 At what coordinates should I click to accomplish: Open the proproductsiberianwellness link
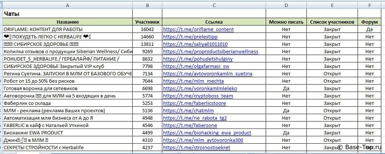(x=210, y=51)
